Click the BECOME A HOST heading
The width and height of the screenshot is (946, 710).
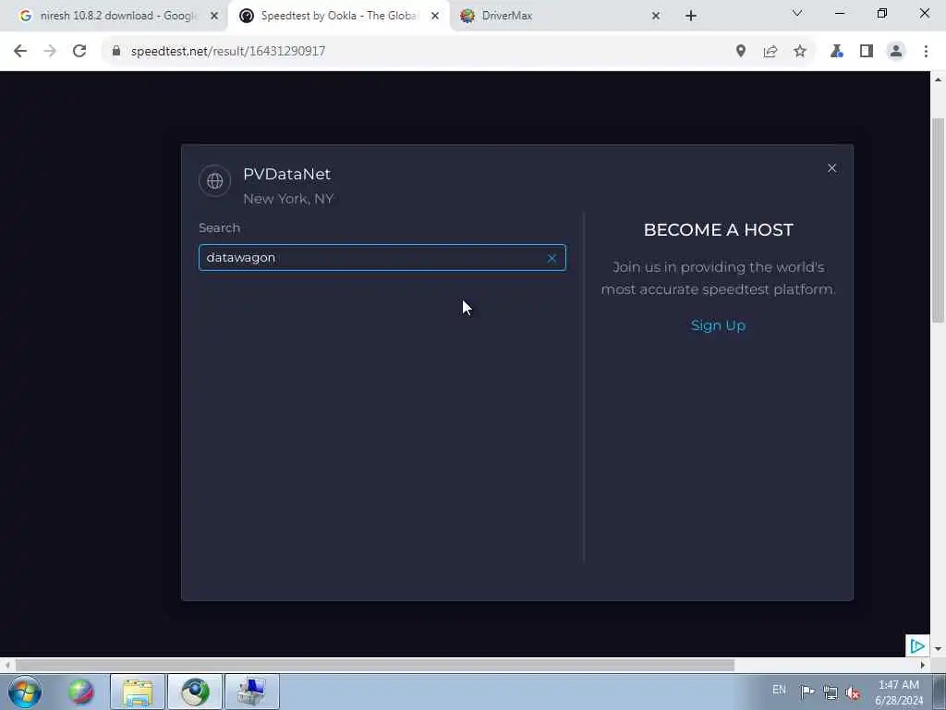(718, 230)
